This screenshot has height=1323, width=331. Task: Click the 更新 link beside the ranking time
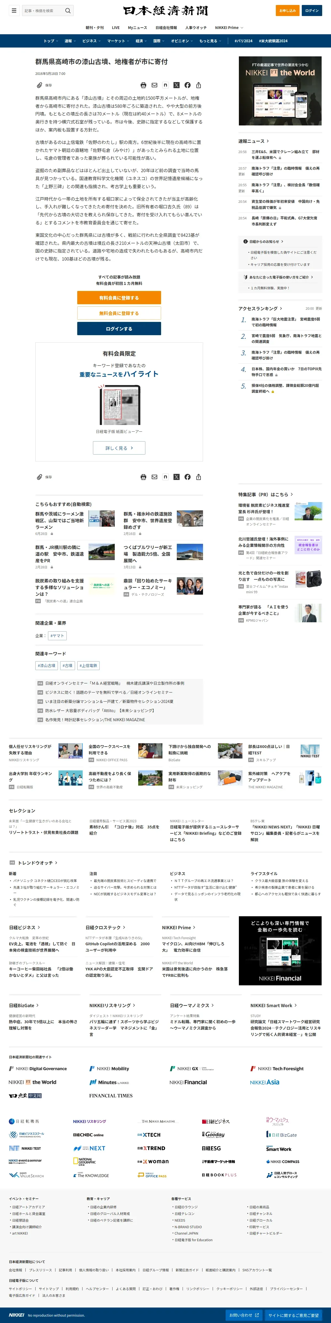pos(319,309)
